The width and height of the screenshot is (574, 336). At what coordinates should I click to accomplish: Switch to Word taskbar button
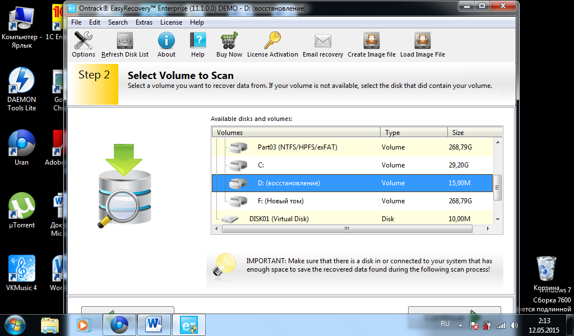154,325
